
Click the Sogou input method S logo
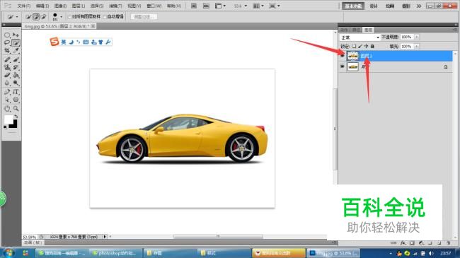coord(54,42)
